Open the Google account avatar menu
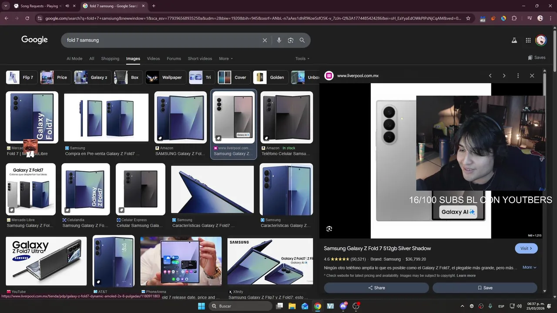 541,40
